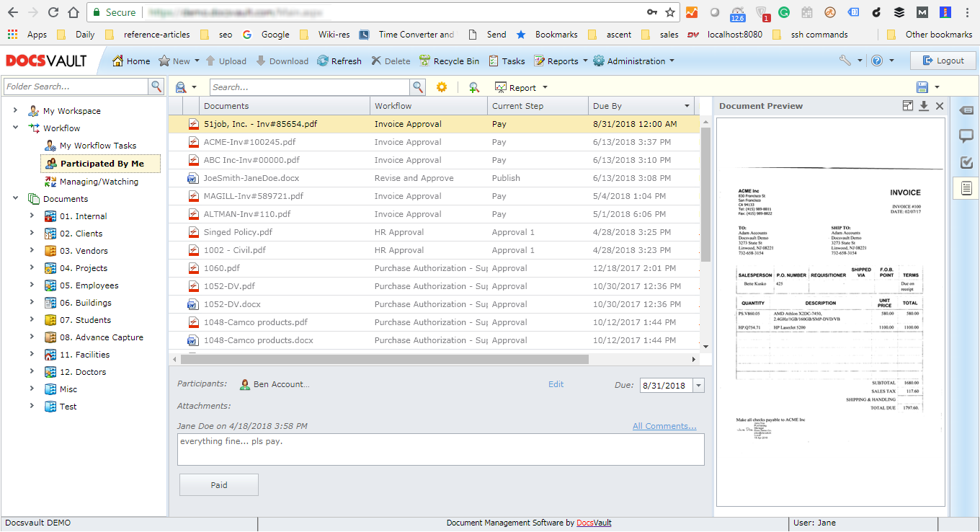980x532 pixels.
Task: Pop out the document preview panel
Action: click(x=908, y=106)
